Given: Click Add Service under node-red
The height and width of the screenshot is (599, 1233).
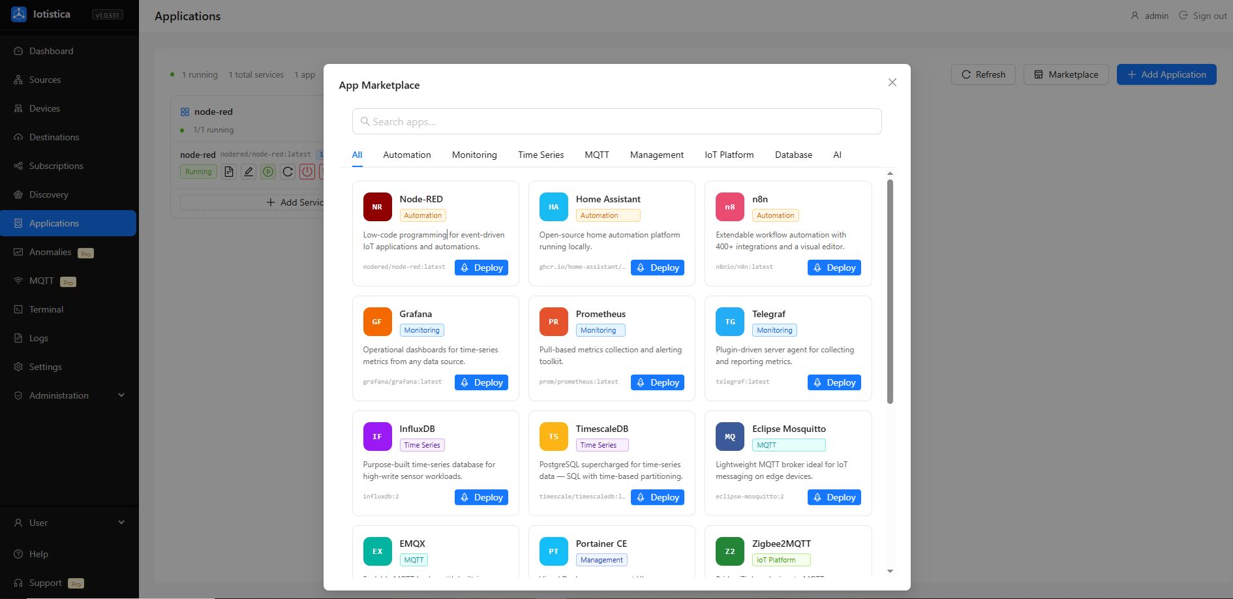Looking at the screenshot, I should click(295, 202).
